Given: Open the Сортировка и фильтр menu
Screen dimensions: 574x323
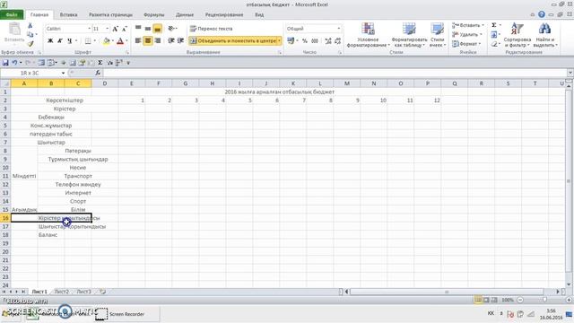Looking at the screenshot, I should click(517, 35).
